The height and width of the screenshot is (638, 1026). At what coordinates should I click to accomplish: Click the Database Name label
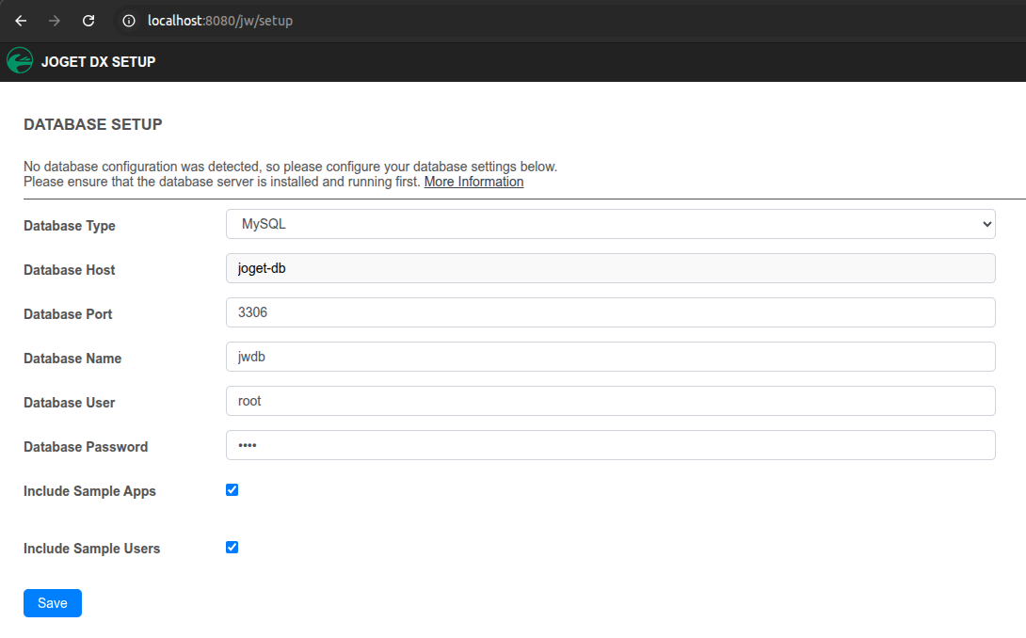72,359
